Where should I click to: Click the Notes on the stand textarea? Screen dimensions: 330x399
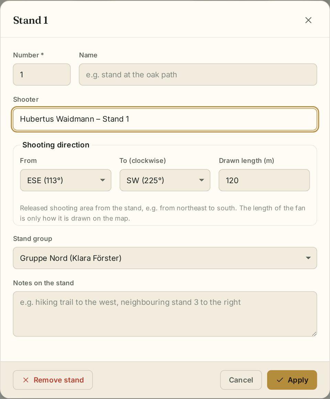pos(165,314)
